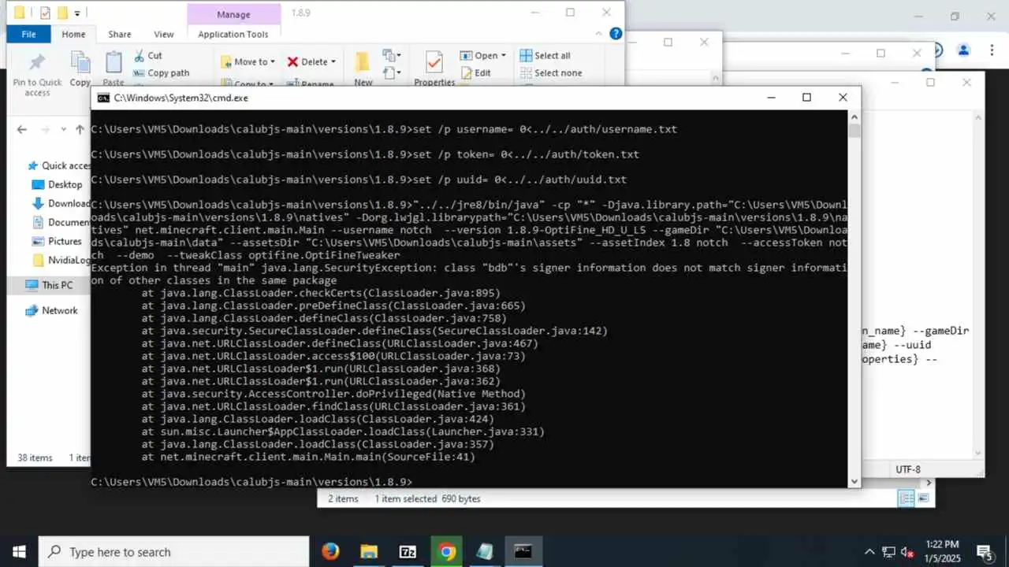The height and width of the screenshot is (567, 1009).
Task: Click the '38 items' status text
Action: coord(35,458)
